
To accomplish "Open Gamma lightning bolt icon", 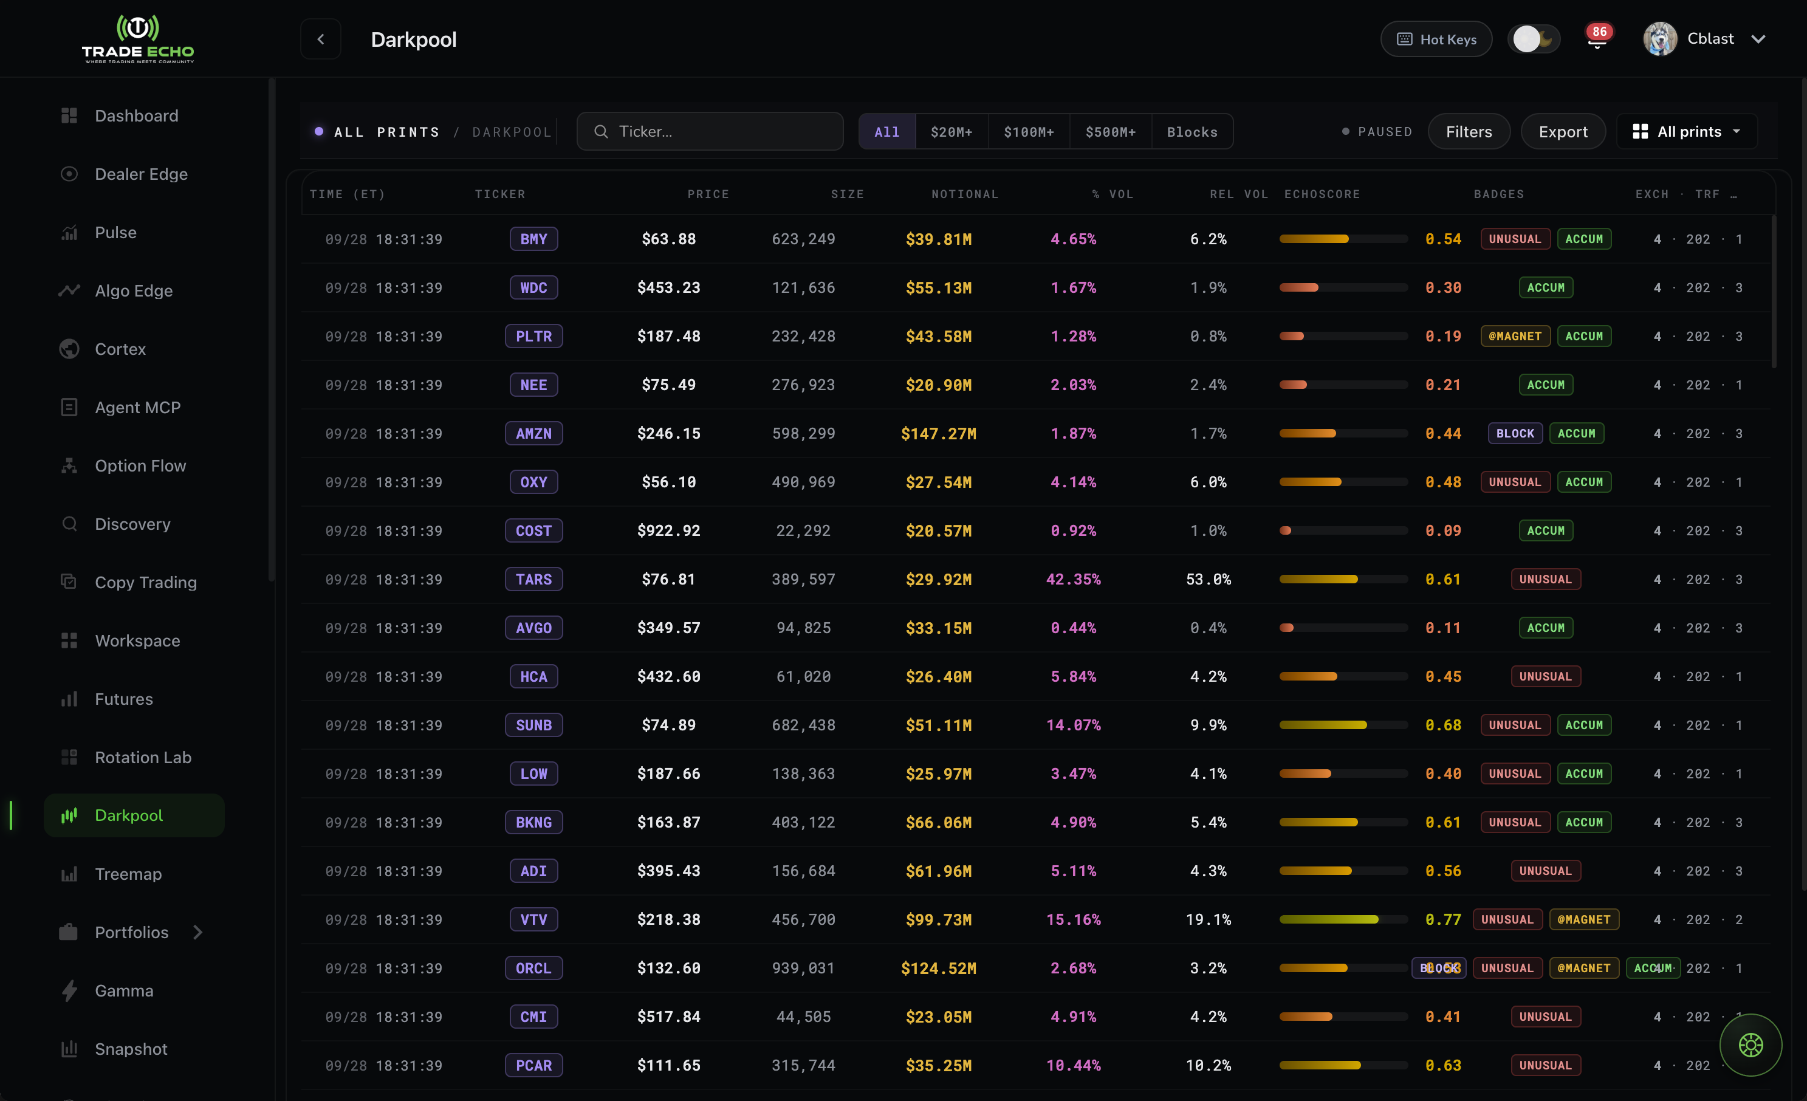I will pos(69,990).
